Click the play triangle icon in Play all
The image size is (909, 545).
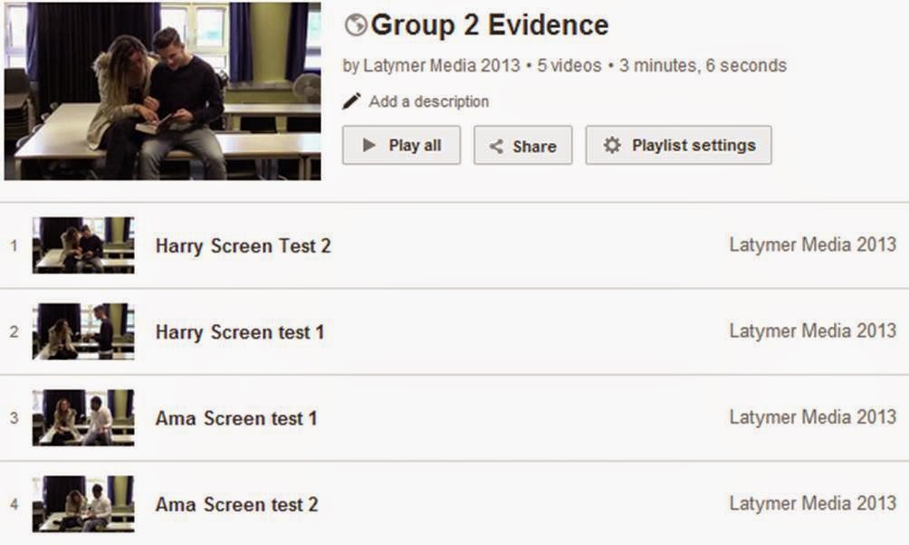(x=368, y=145)
